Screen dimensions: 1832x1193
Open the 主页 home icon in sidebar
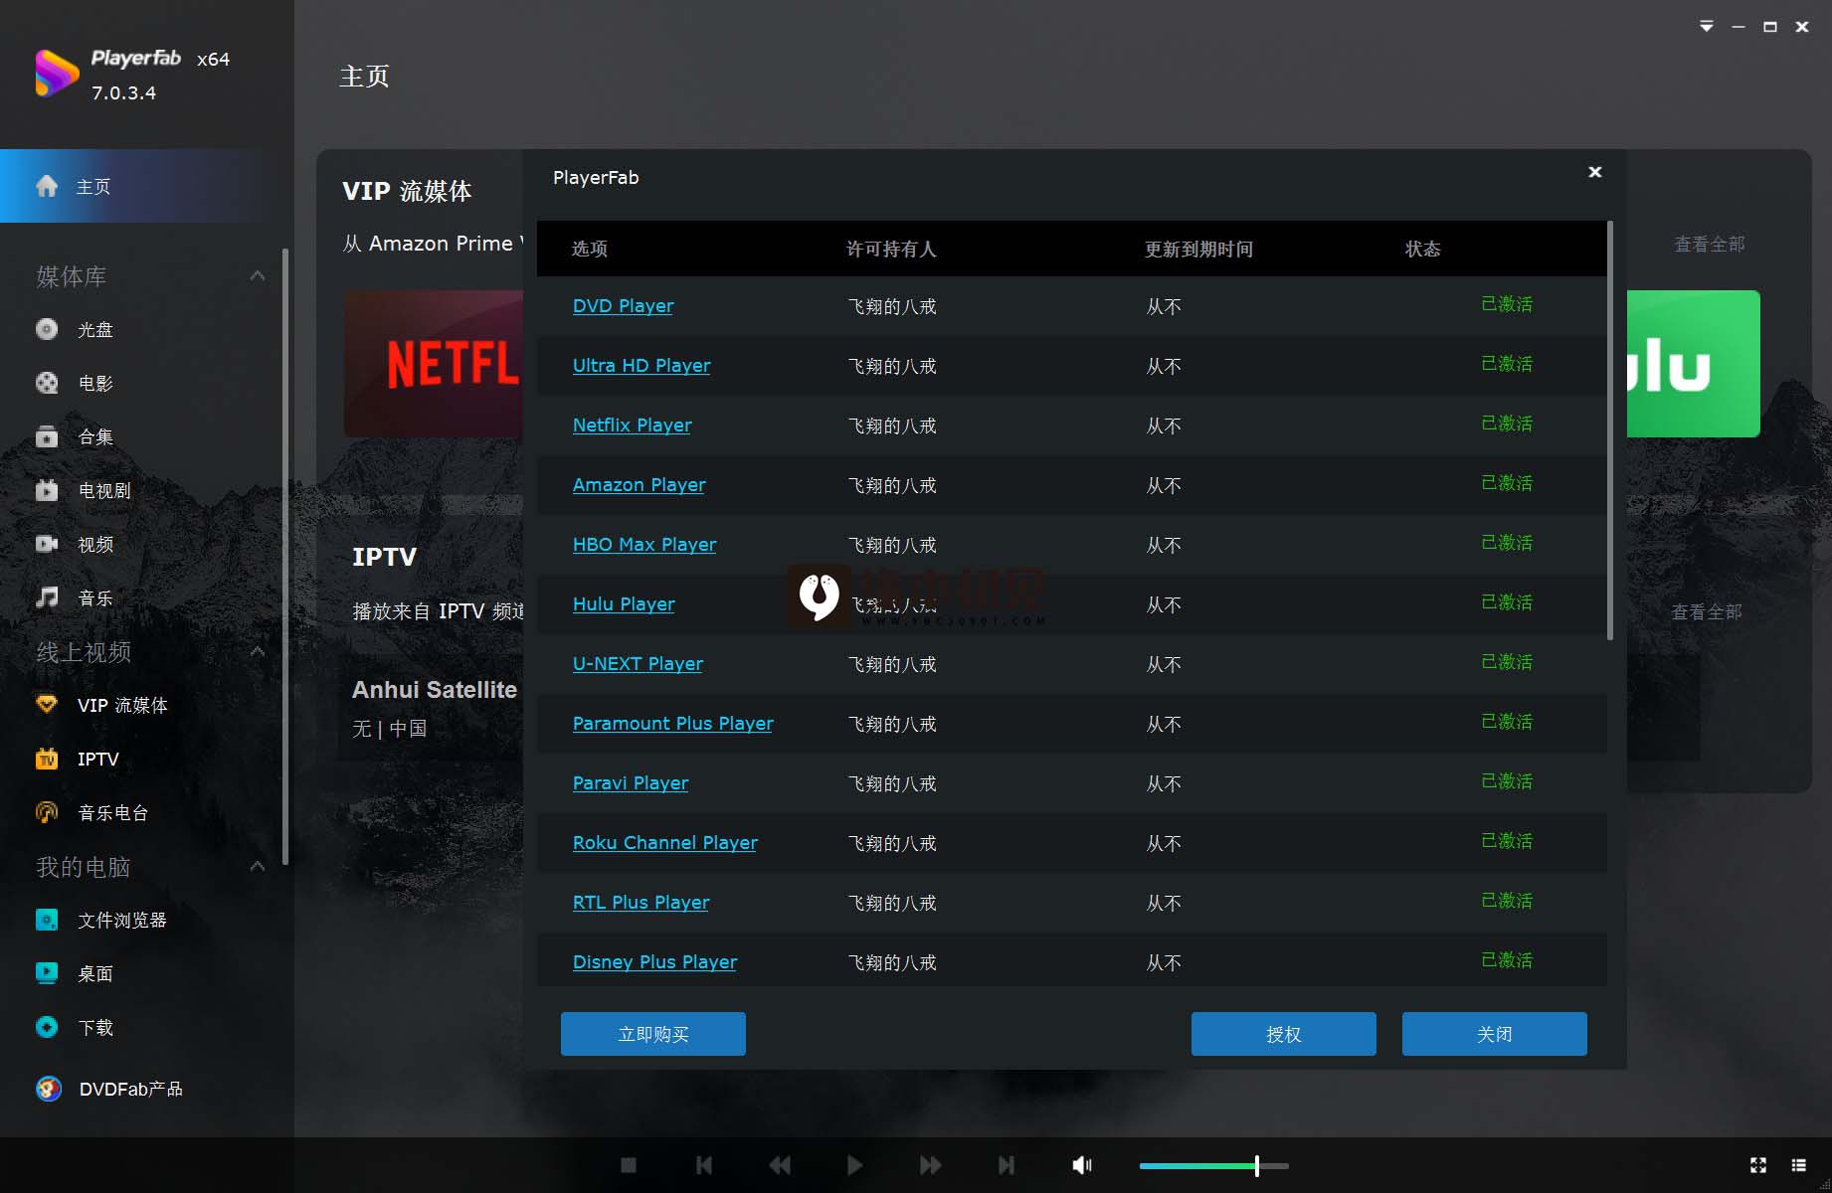pos(47,186)
